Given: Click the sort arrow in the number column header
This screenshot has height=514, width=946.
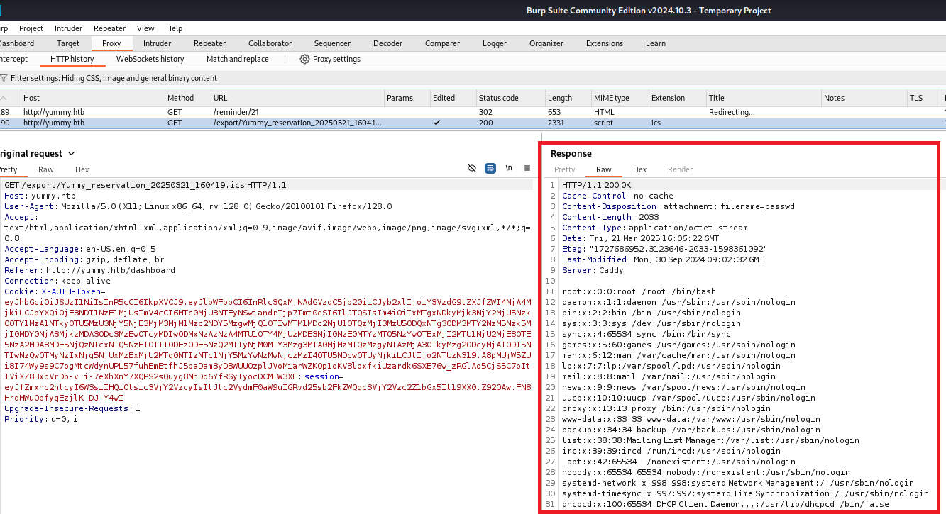Looking at the screenshot, I should click(x=5, y=98).
